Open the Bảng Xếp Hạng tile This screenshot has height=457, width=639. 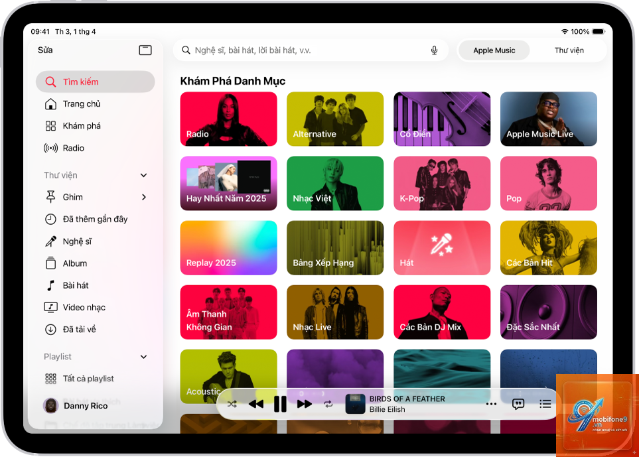(x=335, y=247)
